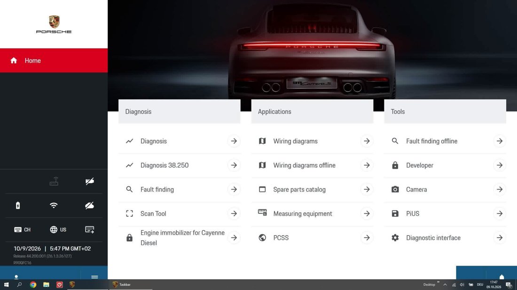Viewport: 517px width, 290px height.
Task: Click the magnifier icon beside Fault finding
Action: (x=129, y=189)
